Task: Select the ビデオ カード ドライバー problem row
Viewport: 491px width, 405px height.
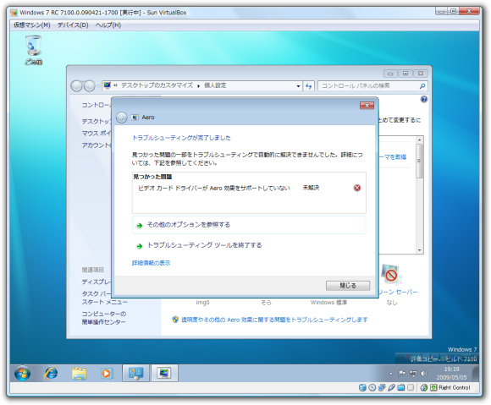Action: 249,188
